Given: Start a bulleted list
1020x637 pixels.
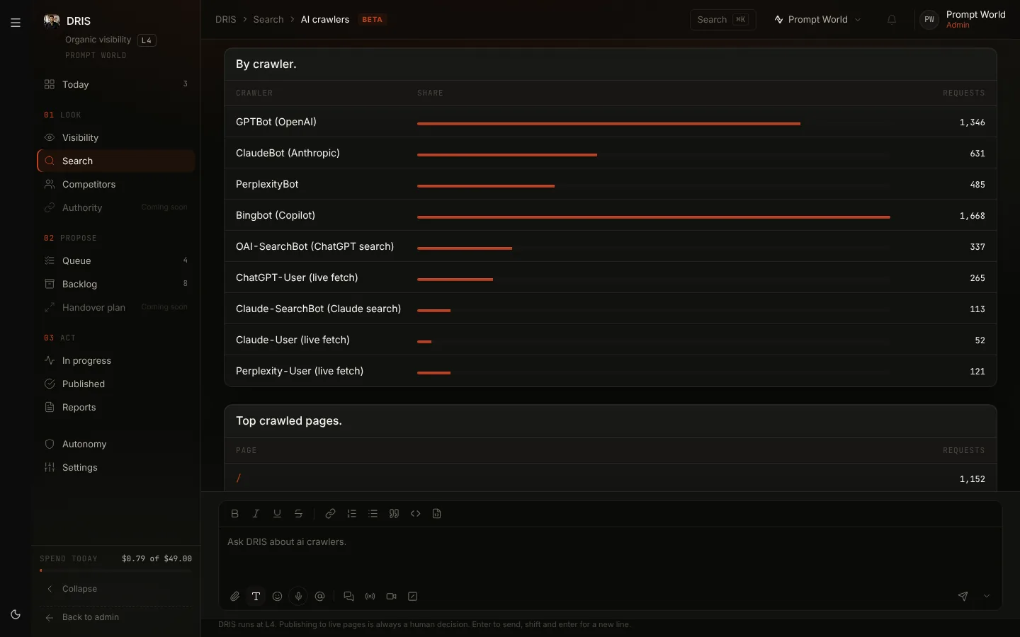Looking at the screenshot, I should pos(373,514).
